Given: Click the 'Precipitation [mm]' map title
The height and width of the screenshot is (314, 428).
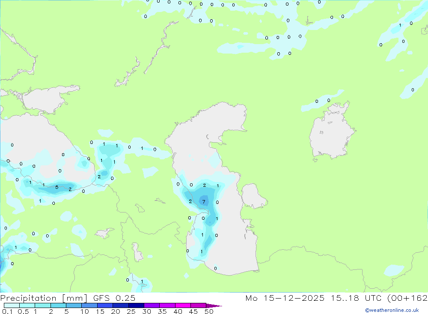Looking at the screenshot, I should tap(44, 298).
